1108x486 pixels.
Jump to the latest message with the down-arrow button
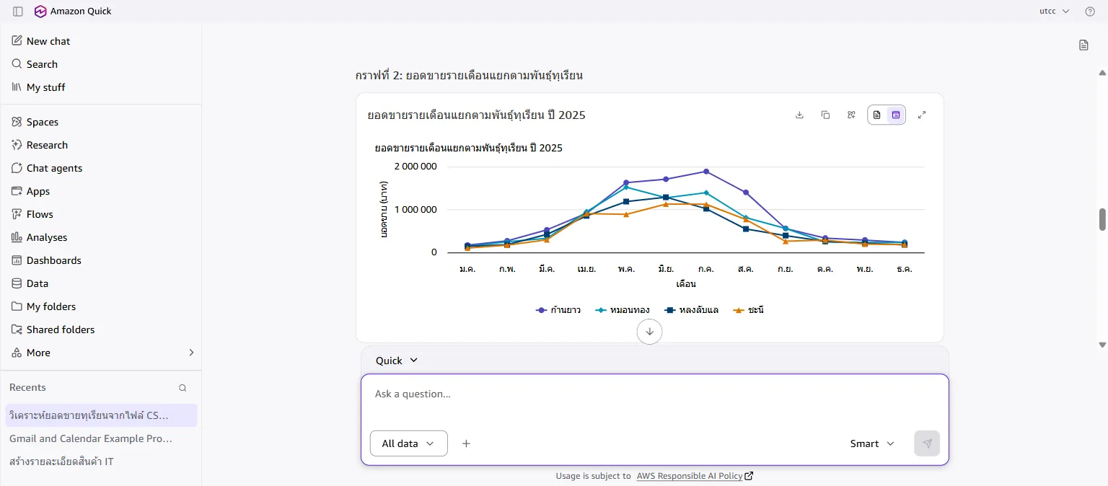coord(649,332)
